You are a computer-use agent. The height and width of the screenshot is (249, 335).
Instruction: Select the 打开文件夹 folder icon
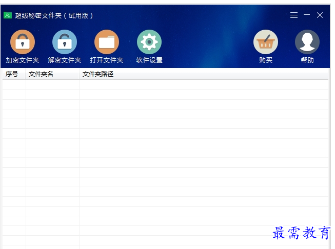pos(107,42)
